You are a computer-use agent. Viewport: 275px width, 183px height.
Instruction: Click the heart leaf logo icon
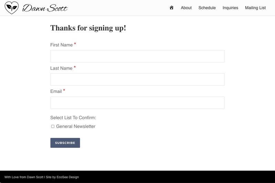(12, 8)
